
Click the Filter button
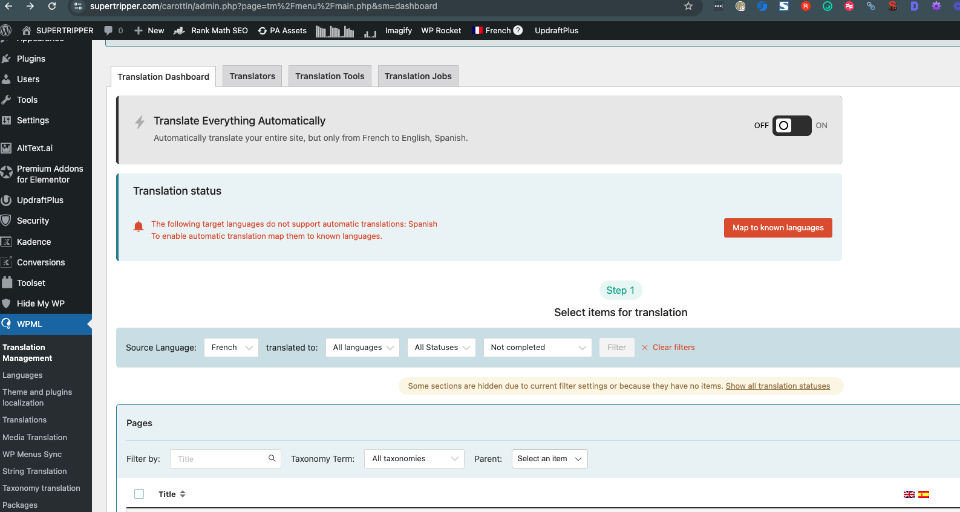(616, 348)
